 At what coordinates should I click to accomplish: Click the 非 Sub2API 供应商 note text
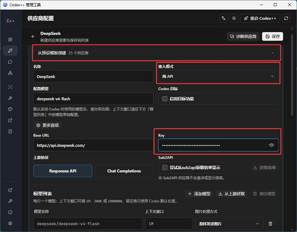(x=191, y=178)
